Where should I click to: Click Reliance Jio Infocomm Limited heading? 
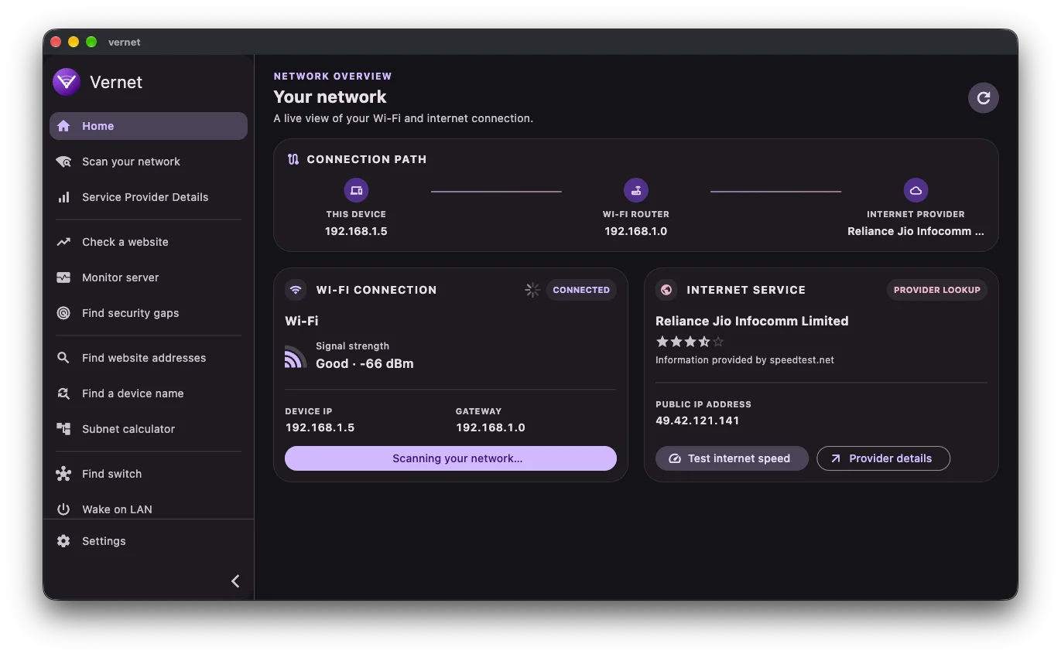[752, 321]
